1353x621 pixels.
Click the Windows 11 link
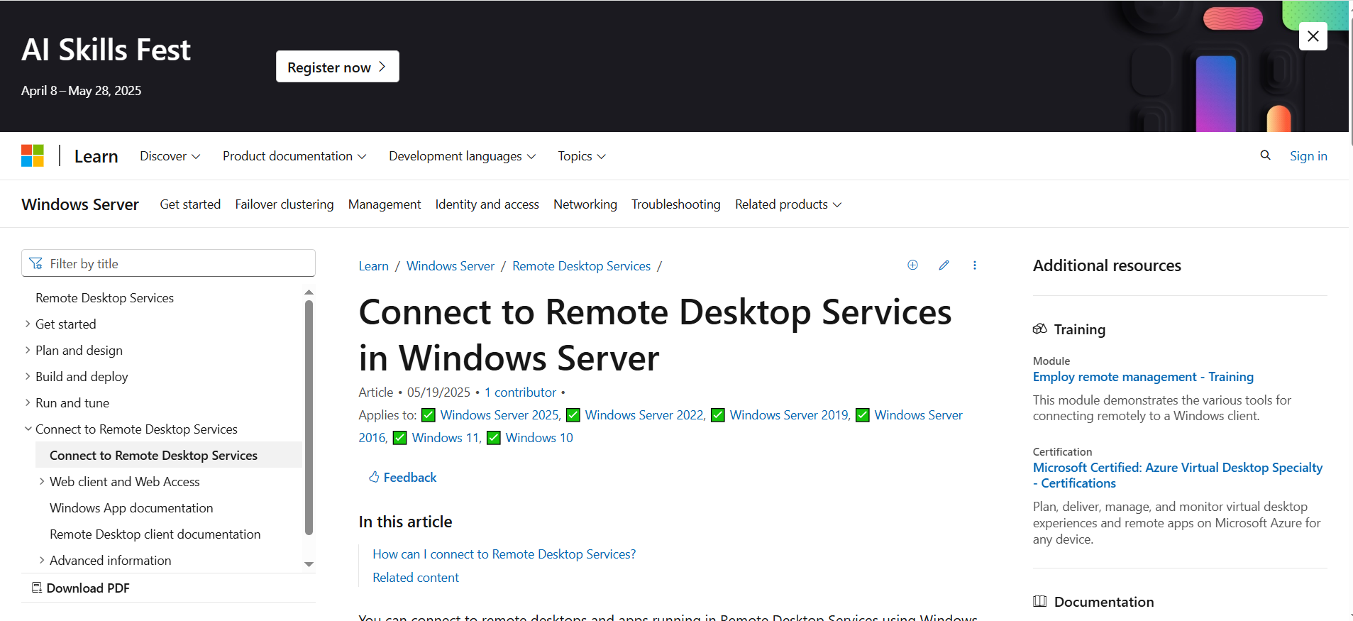point(446,438)
